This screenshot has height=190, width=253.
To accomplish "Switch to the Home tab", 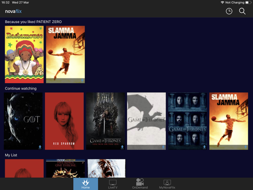I will 86,184.
